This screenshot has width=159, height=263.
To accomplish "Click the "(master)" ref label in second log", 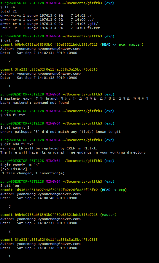I will 108,215.
